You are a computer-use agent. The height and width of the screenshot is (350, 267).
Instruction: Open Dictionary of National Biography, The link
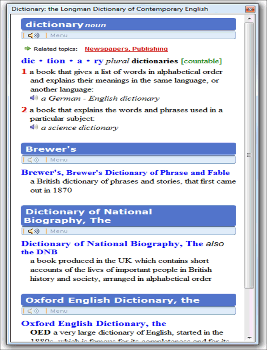coord(112,243)
